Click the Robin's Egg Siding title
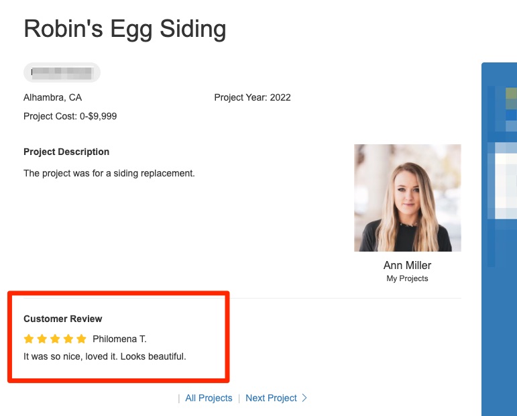517x416 pixels. [x=125, y=29]
